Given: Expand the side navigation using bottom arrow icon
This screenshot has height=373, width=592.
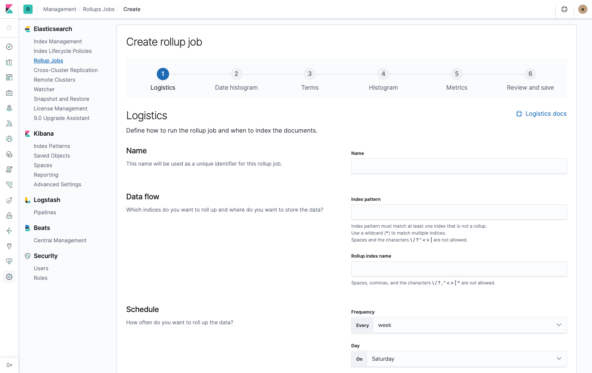Looking at the screenshot, I should (9, 365).
